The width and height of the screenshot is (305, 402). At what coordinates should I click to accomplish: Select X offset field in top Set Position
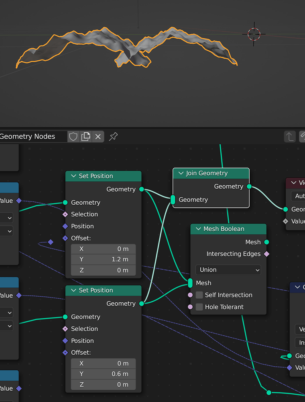coord(103,249)
